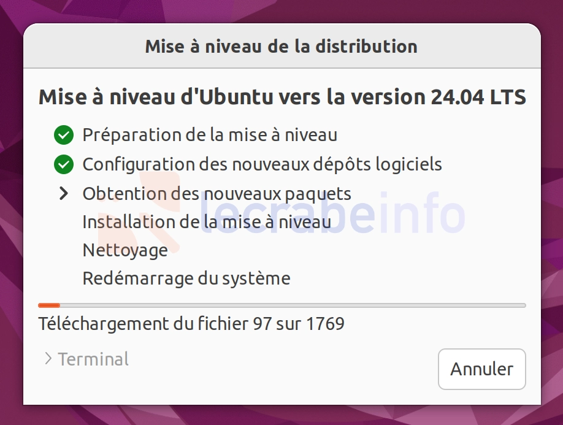Select the "Installation de la mise à niveau" step
563x425 pixels.
point(207,222)
